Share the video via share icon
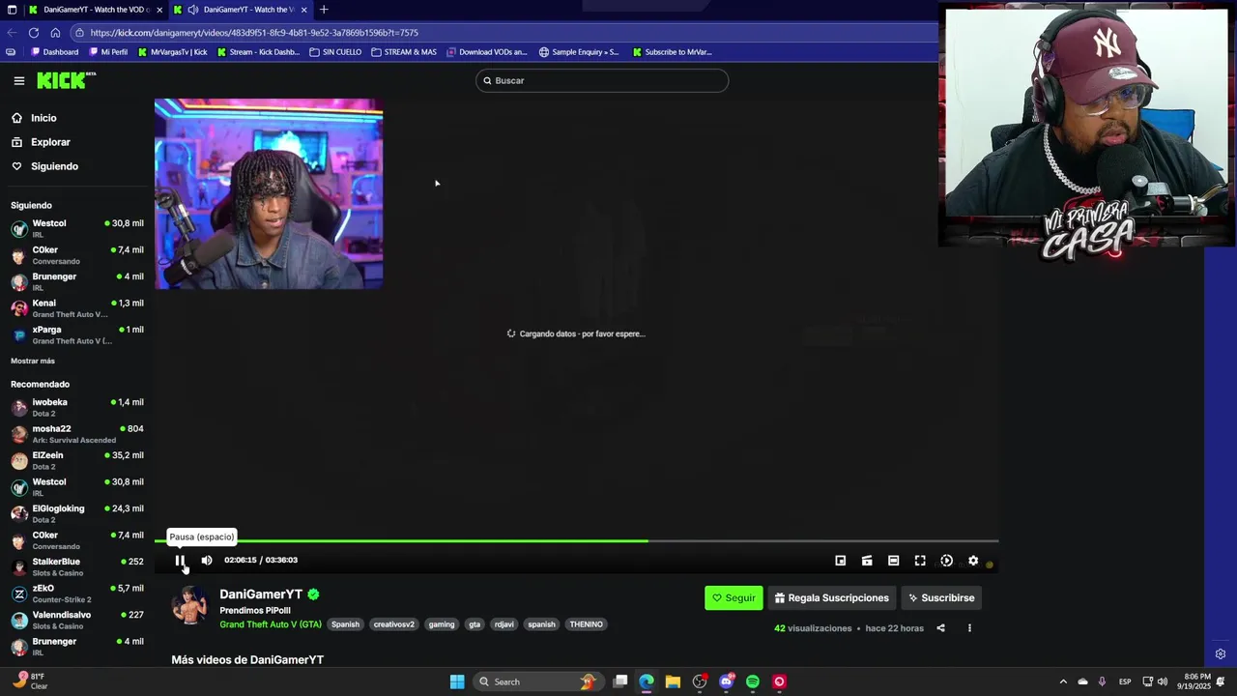Viewport: 1237px width, 696px height. tap(940, 628)
